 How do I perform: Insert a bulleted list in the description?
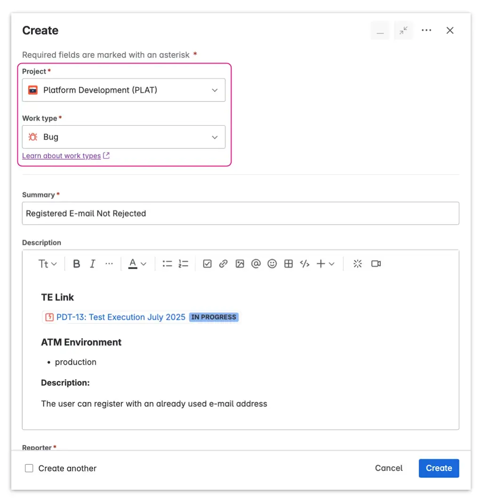click(167, 264)
